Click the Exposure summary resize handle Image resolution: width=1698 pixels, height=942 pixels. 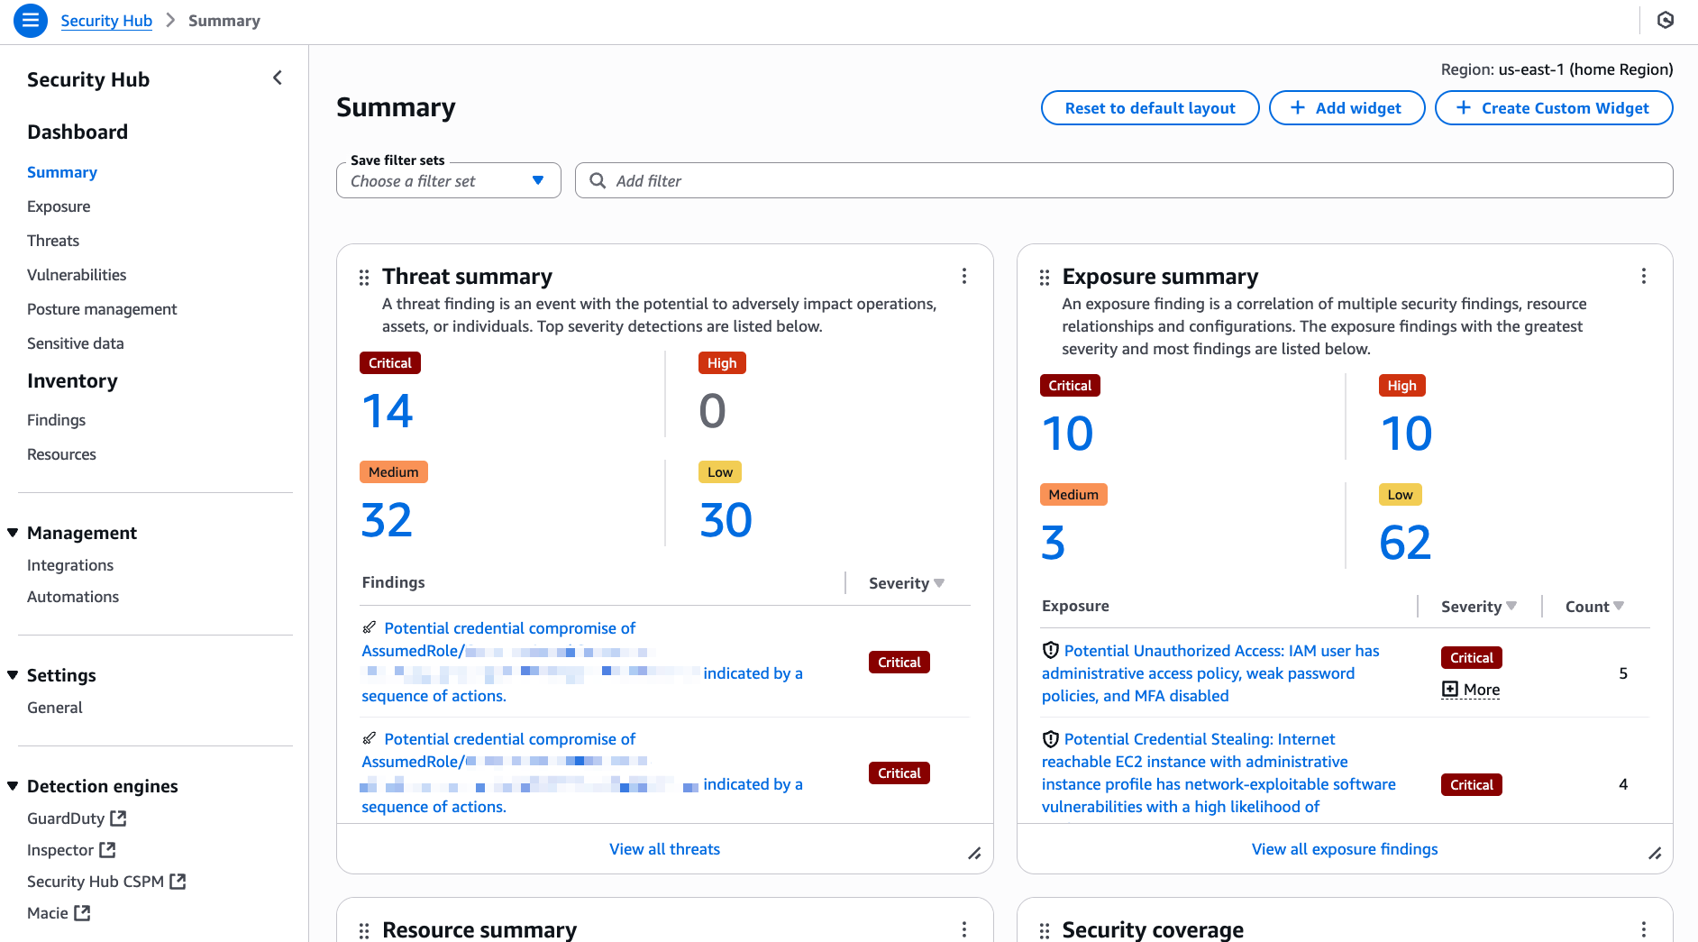(x=1655, y=854)
